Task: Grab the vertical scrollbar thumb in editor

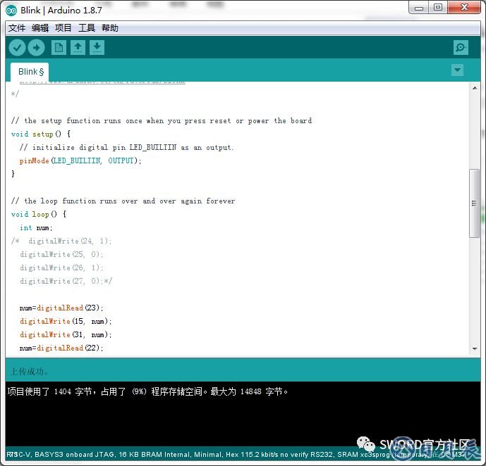Action: tap(475, 203)
